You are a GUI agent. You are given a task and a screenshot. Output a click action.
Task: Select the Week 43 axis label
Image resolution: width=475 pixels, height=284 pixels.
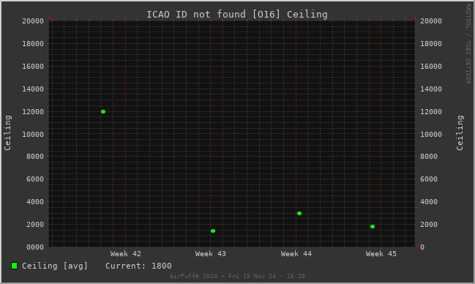(x=211, y=254)
